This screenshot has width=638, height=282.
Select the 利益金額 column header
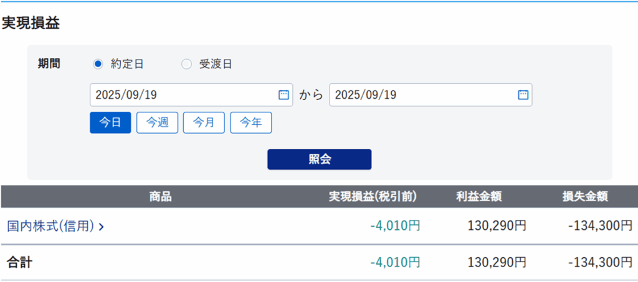478,197
